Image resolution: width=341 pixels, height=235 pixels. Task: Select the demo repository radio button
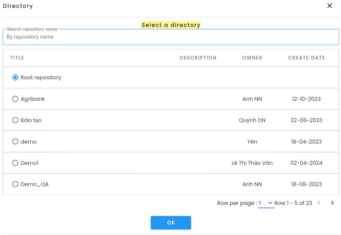[15, 142]
